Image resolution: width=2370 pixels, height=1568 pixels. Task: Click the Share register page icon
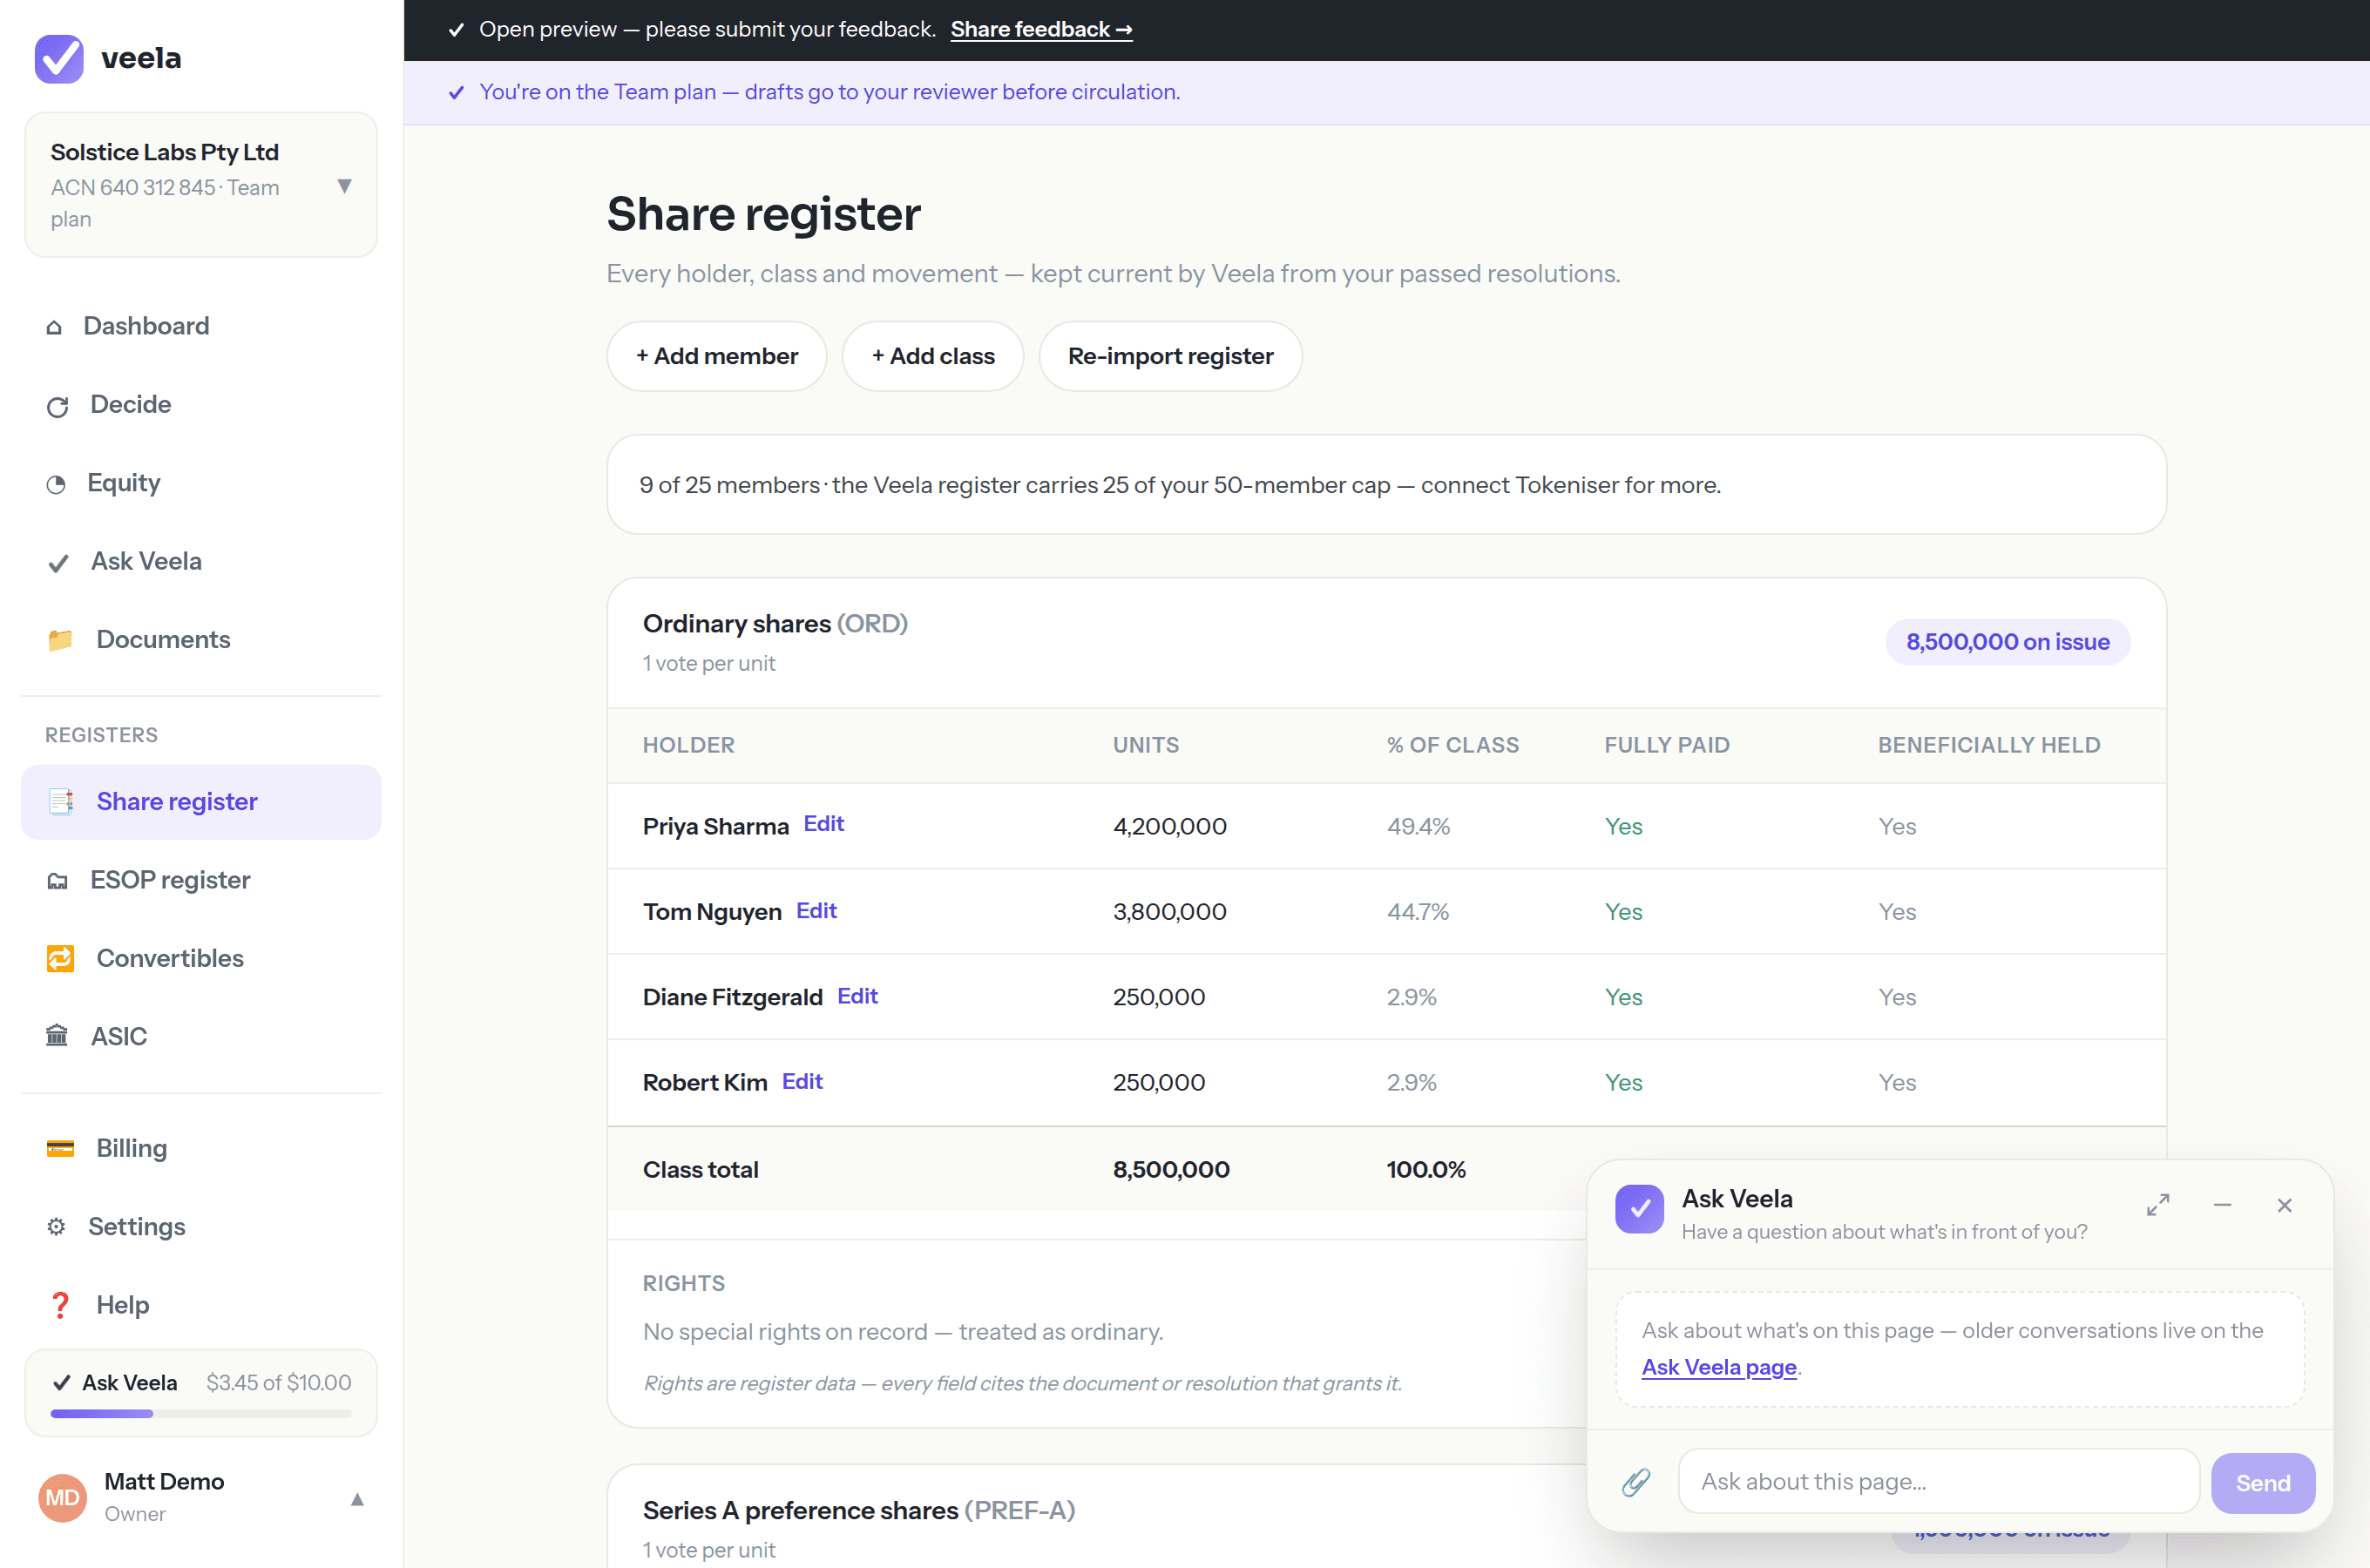60,802
